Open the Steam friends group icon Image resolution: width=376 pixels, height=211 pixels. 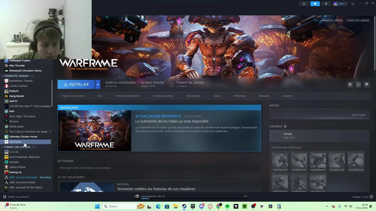pos(304,4)
